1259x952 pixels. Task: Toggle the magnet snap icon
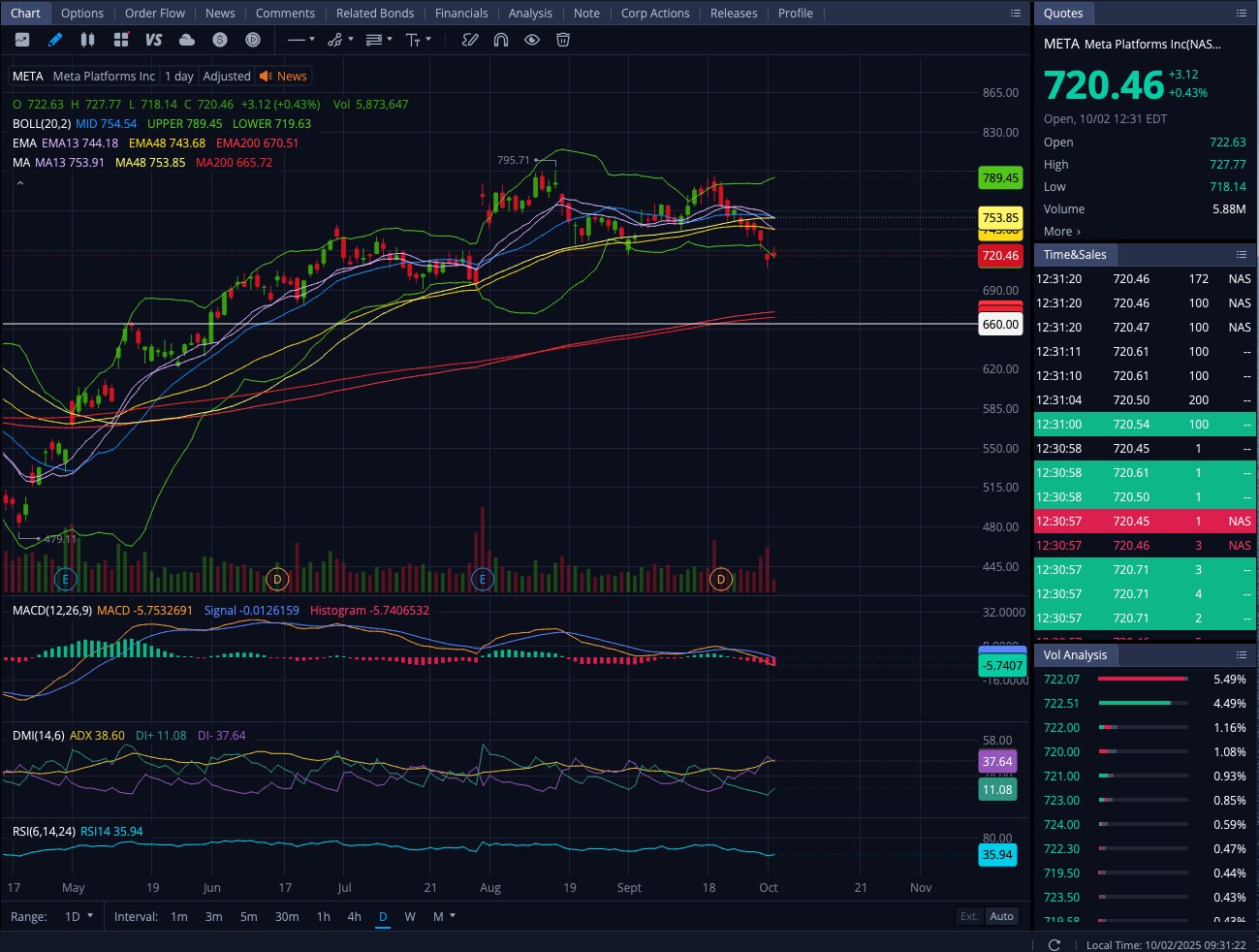(x=501, y=40)
